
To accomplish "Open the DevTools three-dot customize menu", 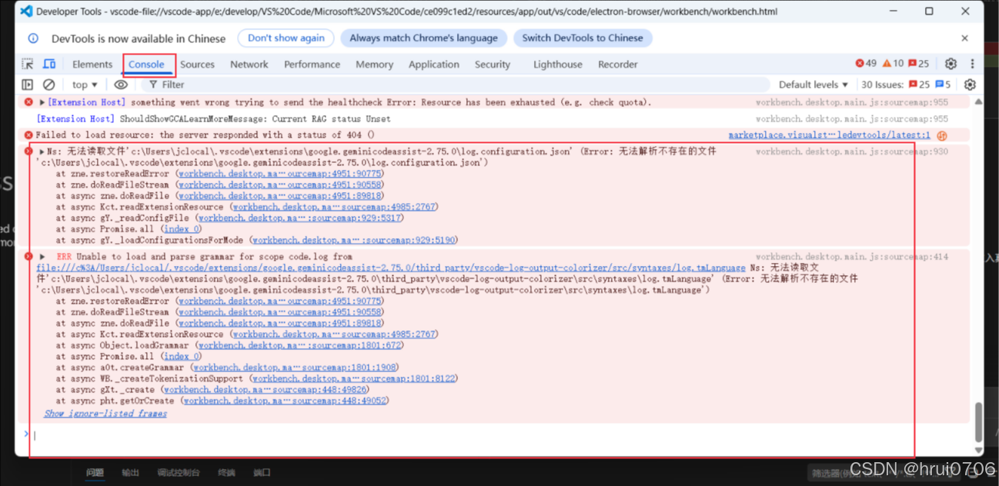I will click(x=972, y=64).
